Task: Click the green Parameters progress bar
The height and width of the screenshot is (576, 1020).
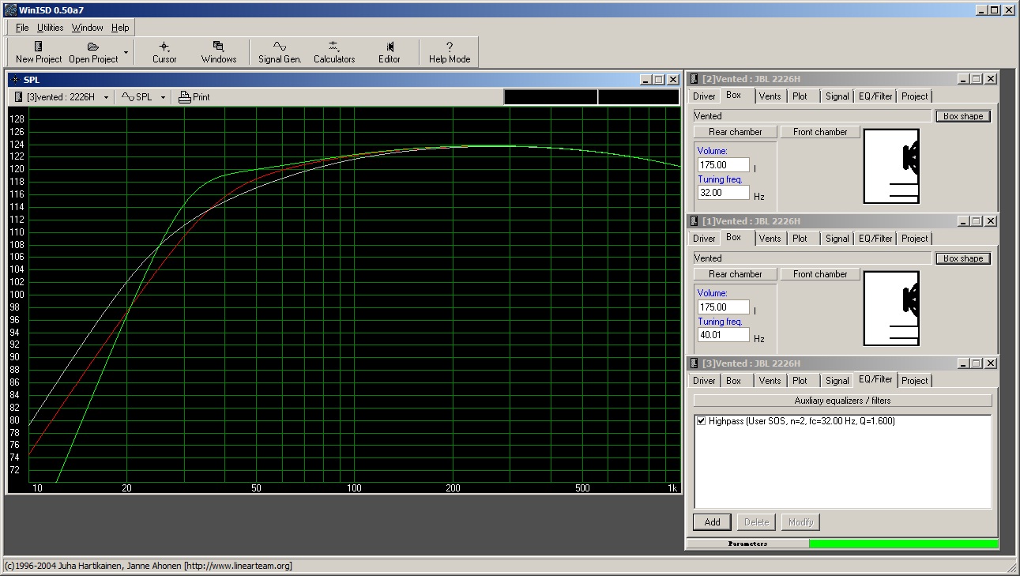Action: coord(903,544)
